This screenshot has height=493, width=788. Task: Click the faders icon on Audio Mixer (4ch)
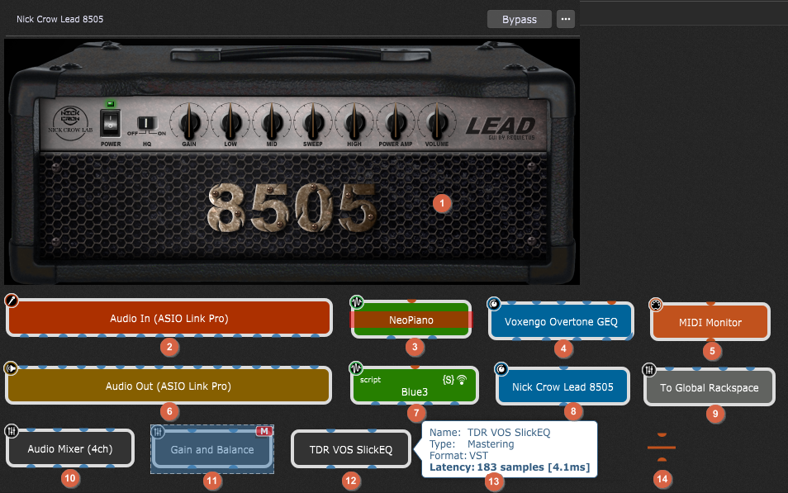point(11,431)
